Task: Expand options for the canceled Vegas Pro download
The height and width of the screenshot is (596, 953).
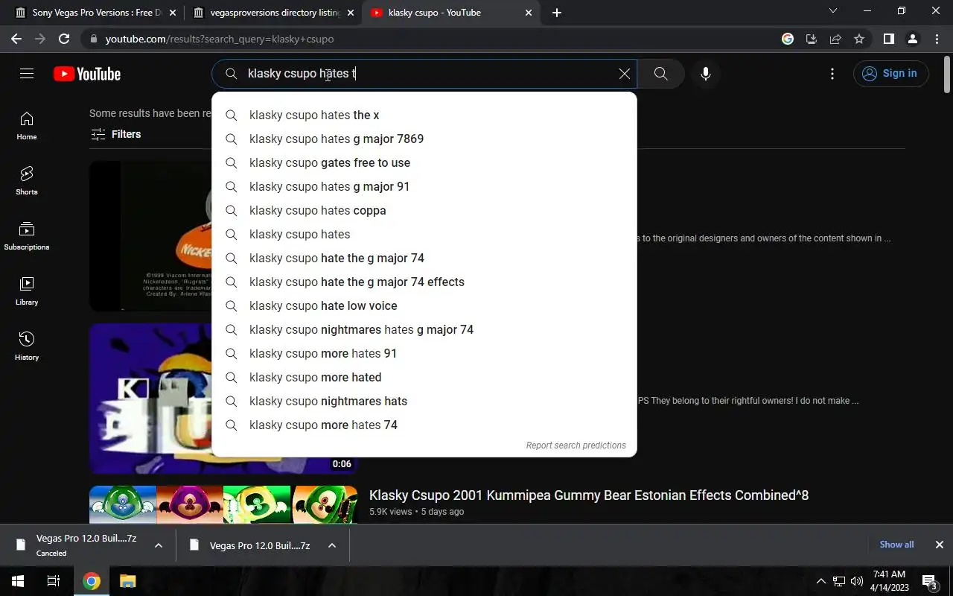Action: [159, 545]
